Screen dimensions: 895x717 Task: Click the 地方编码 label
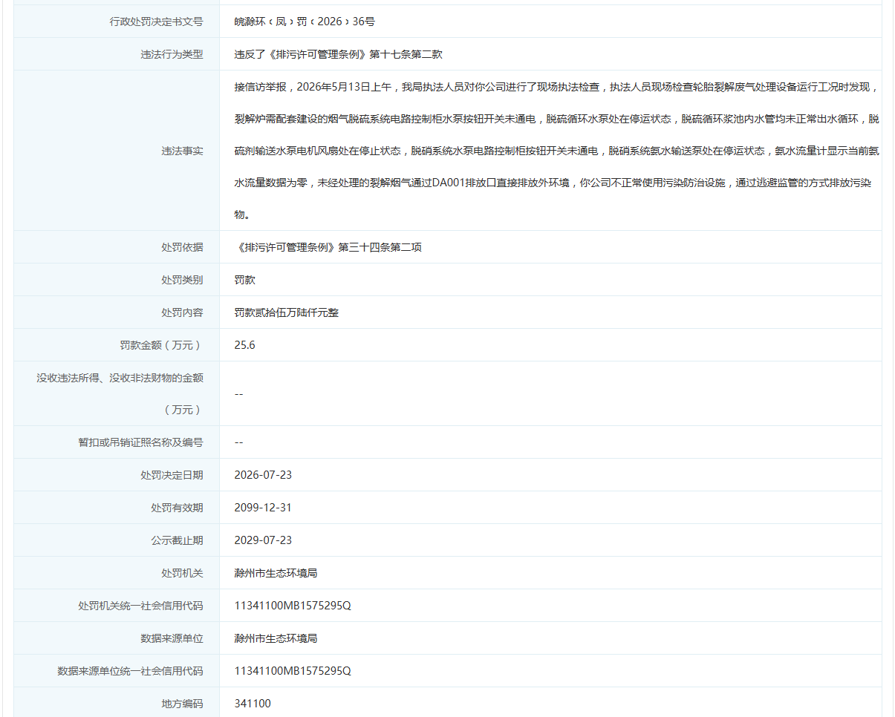[x=182, y=704]
